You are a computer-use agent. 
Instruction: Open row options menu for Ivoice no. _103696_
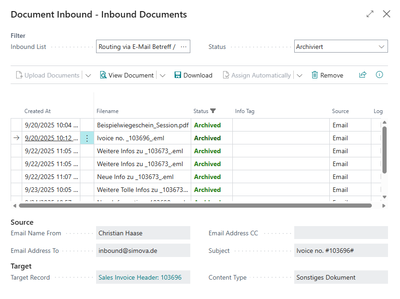87,138
